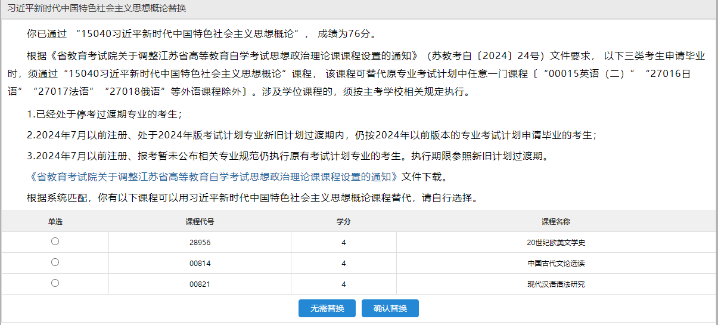Click the 课程代号 column header
Screen dimensions: 718x325
[200, 221]
